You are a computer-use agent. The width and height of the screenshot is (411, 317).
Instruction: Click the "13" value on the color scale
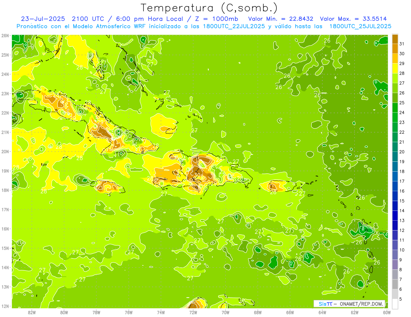[402, 221]
